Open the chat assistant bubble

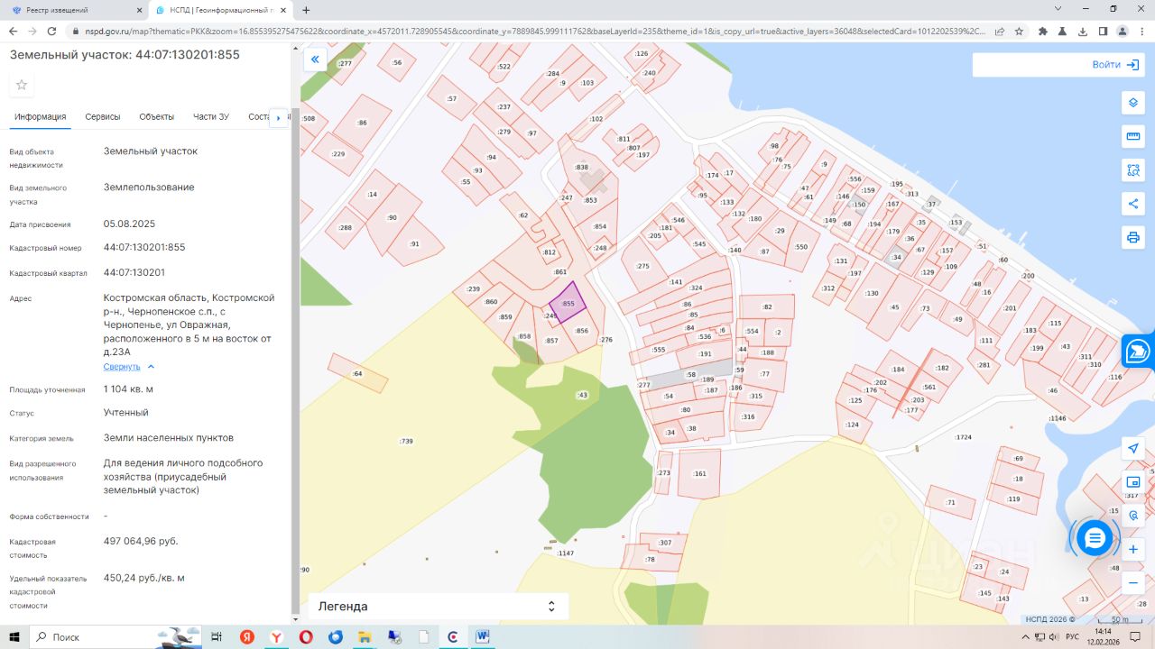(x=1095, y=538)
